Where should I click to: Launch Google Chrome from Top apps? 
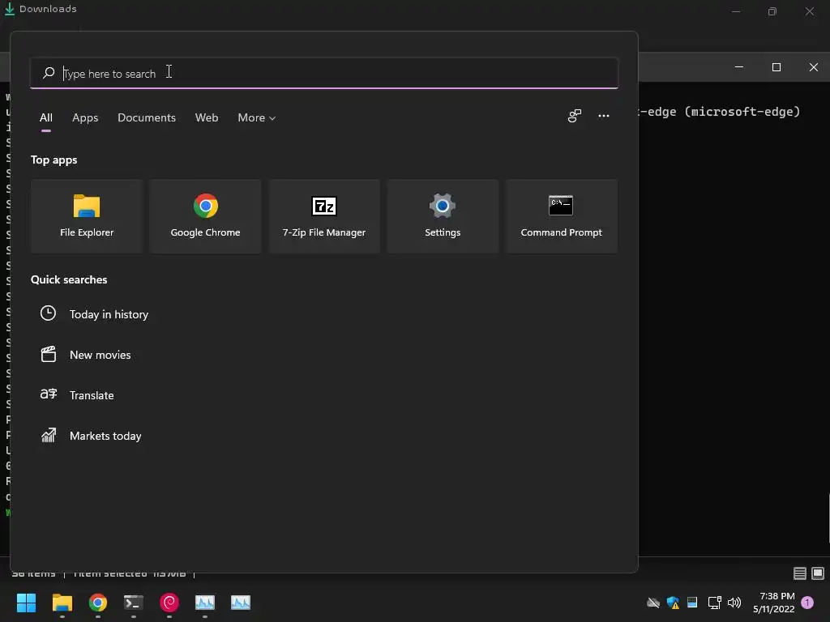click(x=205, y=216)
